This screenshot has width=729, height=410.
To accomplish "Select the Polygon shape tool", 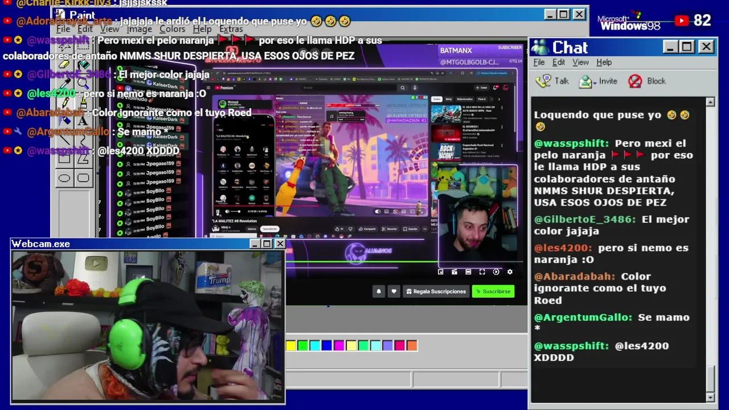I will pyautogui.click(x=83, y=158).
